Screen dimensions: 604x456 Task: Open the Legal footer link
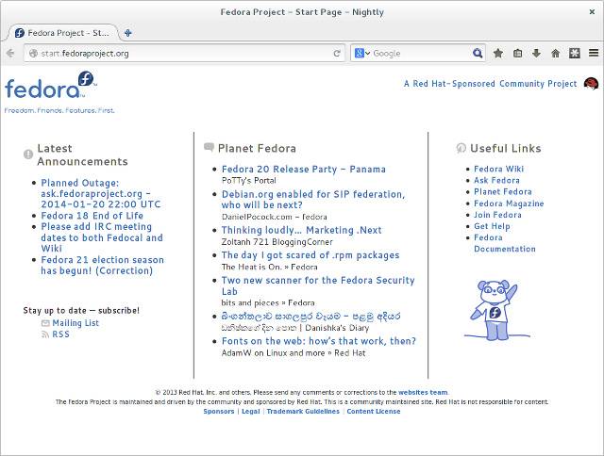(251, 412)
